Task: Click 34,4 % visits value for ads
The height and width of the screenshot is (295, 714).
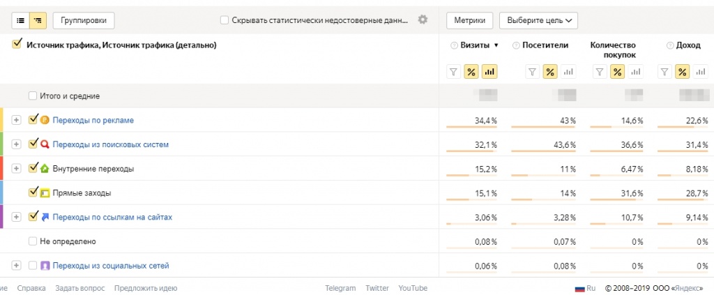Action: 485,121
